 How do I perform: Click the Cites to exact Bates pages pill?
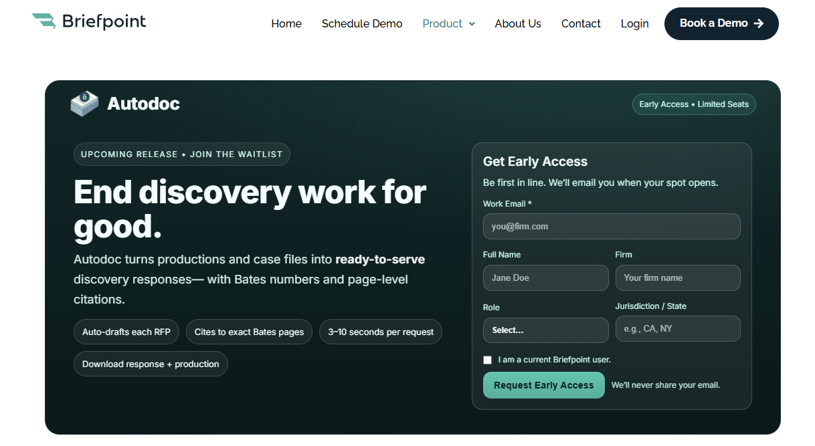tap(249, 332)
